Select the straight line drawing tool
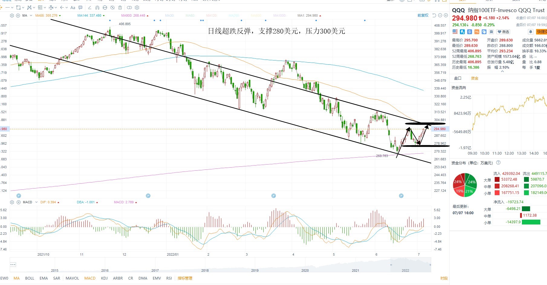Image resolution: width=547 pixels, height=285 pixels. point(7,7)
